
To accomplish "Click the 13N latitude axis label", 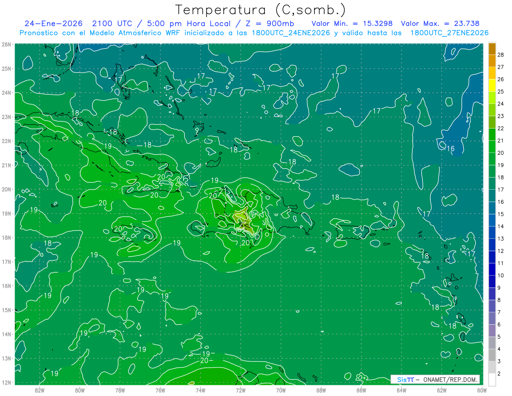I will [x=6, y=358].
